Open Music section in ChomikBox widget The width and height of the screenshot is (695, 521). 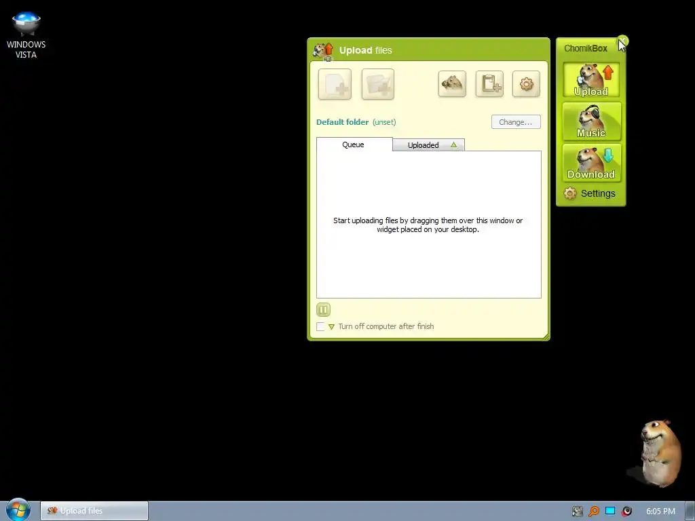pyautogui.click(x=591, y=121)
